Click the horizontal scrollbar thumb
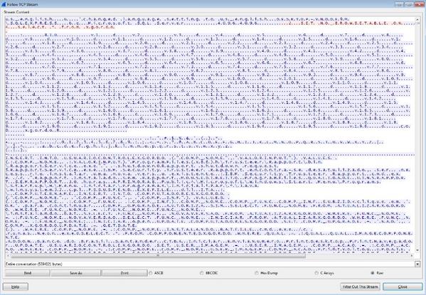This screenshot has width=426, height=295. 158,255
